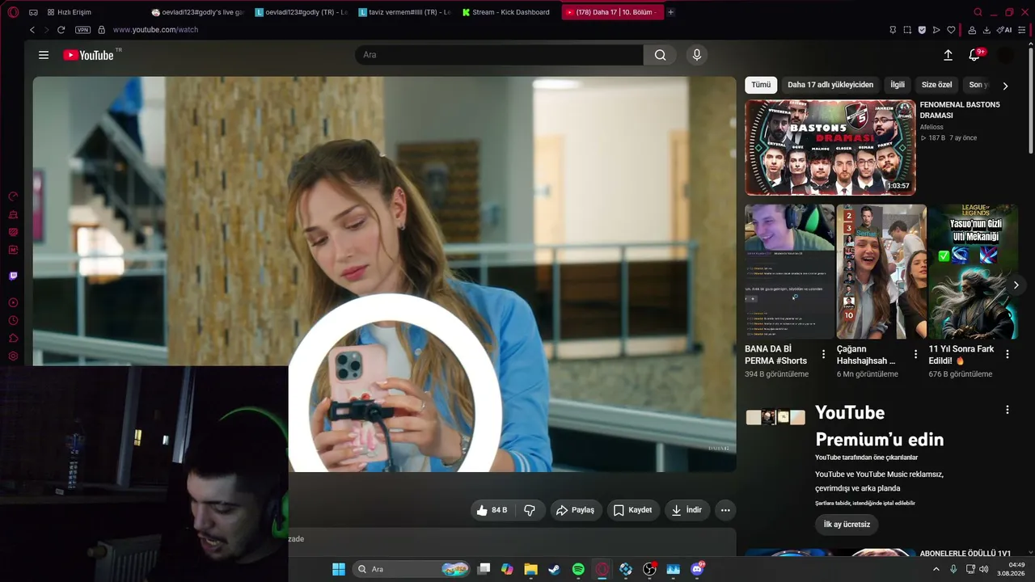Click the İndir download button
The width and height of the screenshot is (1035, 582).
687,510
